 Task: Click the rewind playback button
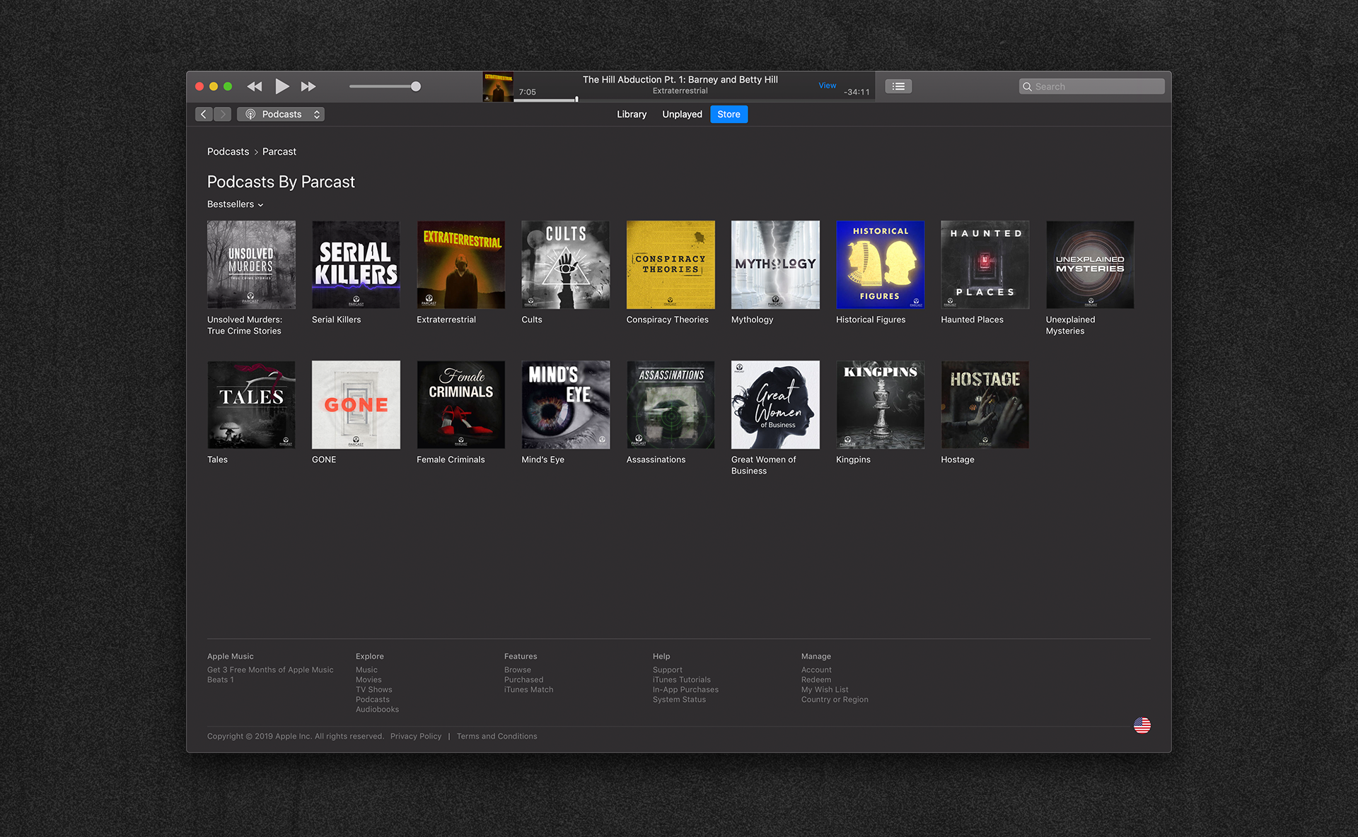pos(255,86)
